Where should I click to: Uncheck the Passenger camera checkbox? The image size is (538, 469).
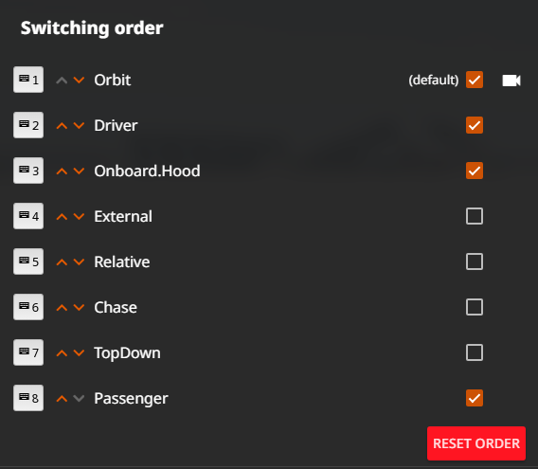pyautogui.click(x=475, y=398)
